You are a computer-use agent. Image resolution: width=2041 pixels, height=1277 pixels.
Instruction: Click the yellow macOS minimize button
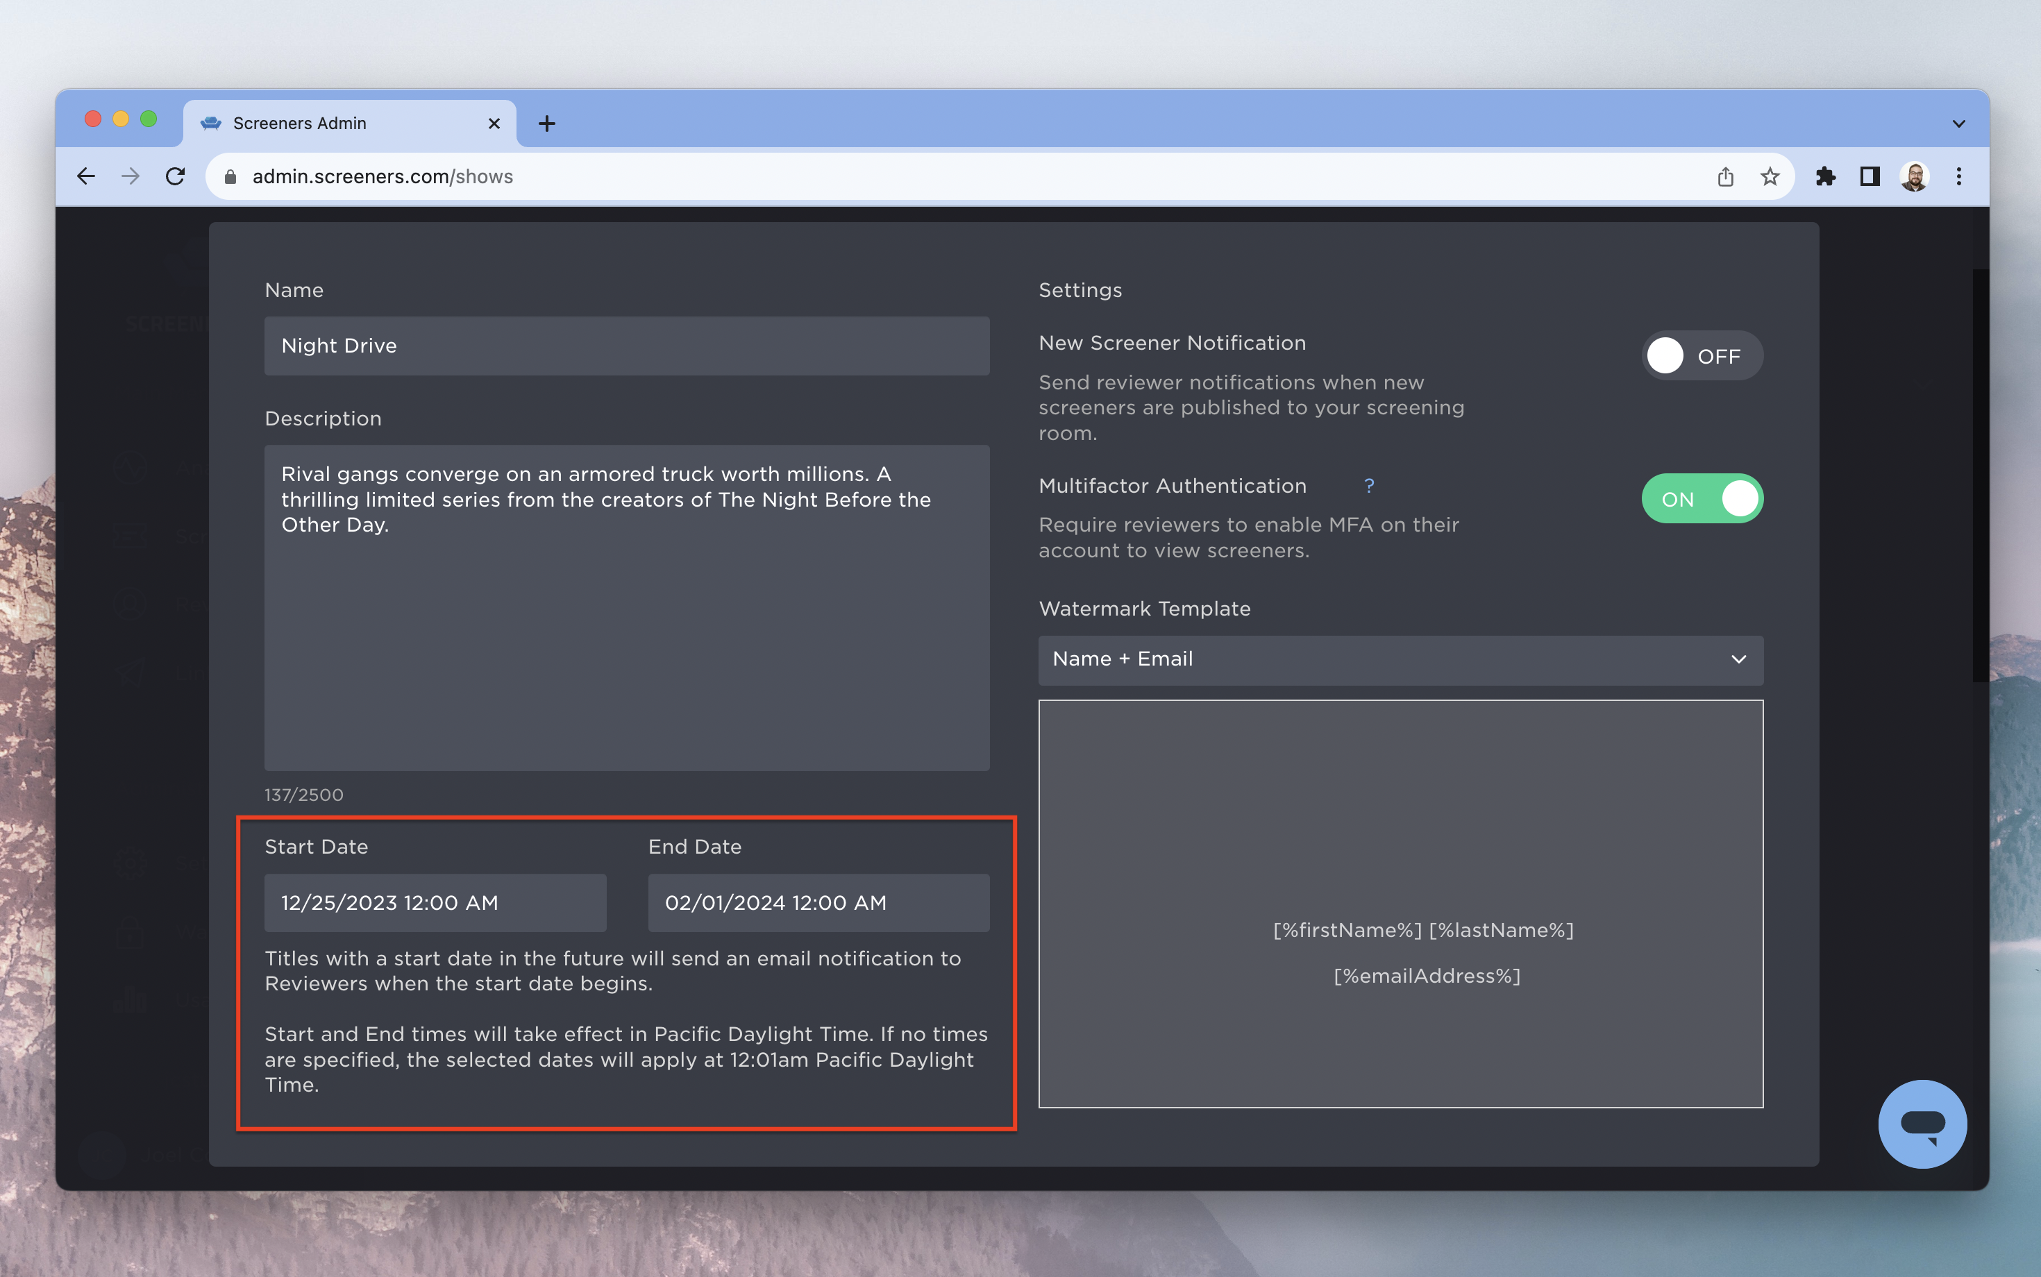point(121,118)
